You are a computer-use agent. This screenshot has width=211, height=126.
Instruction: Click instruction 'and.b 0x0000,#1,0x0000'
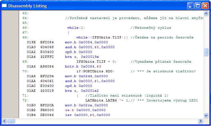90,81
